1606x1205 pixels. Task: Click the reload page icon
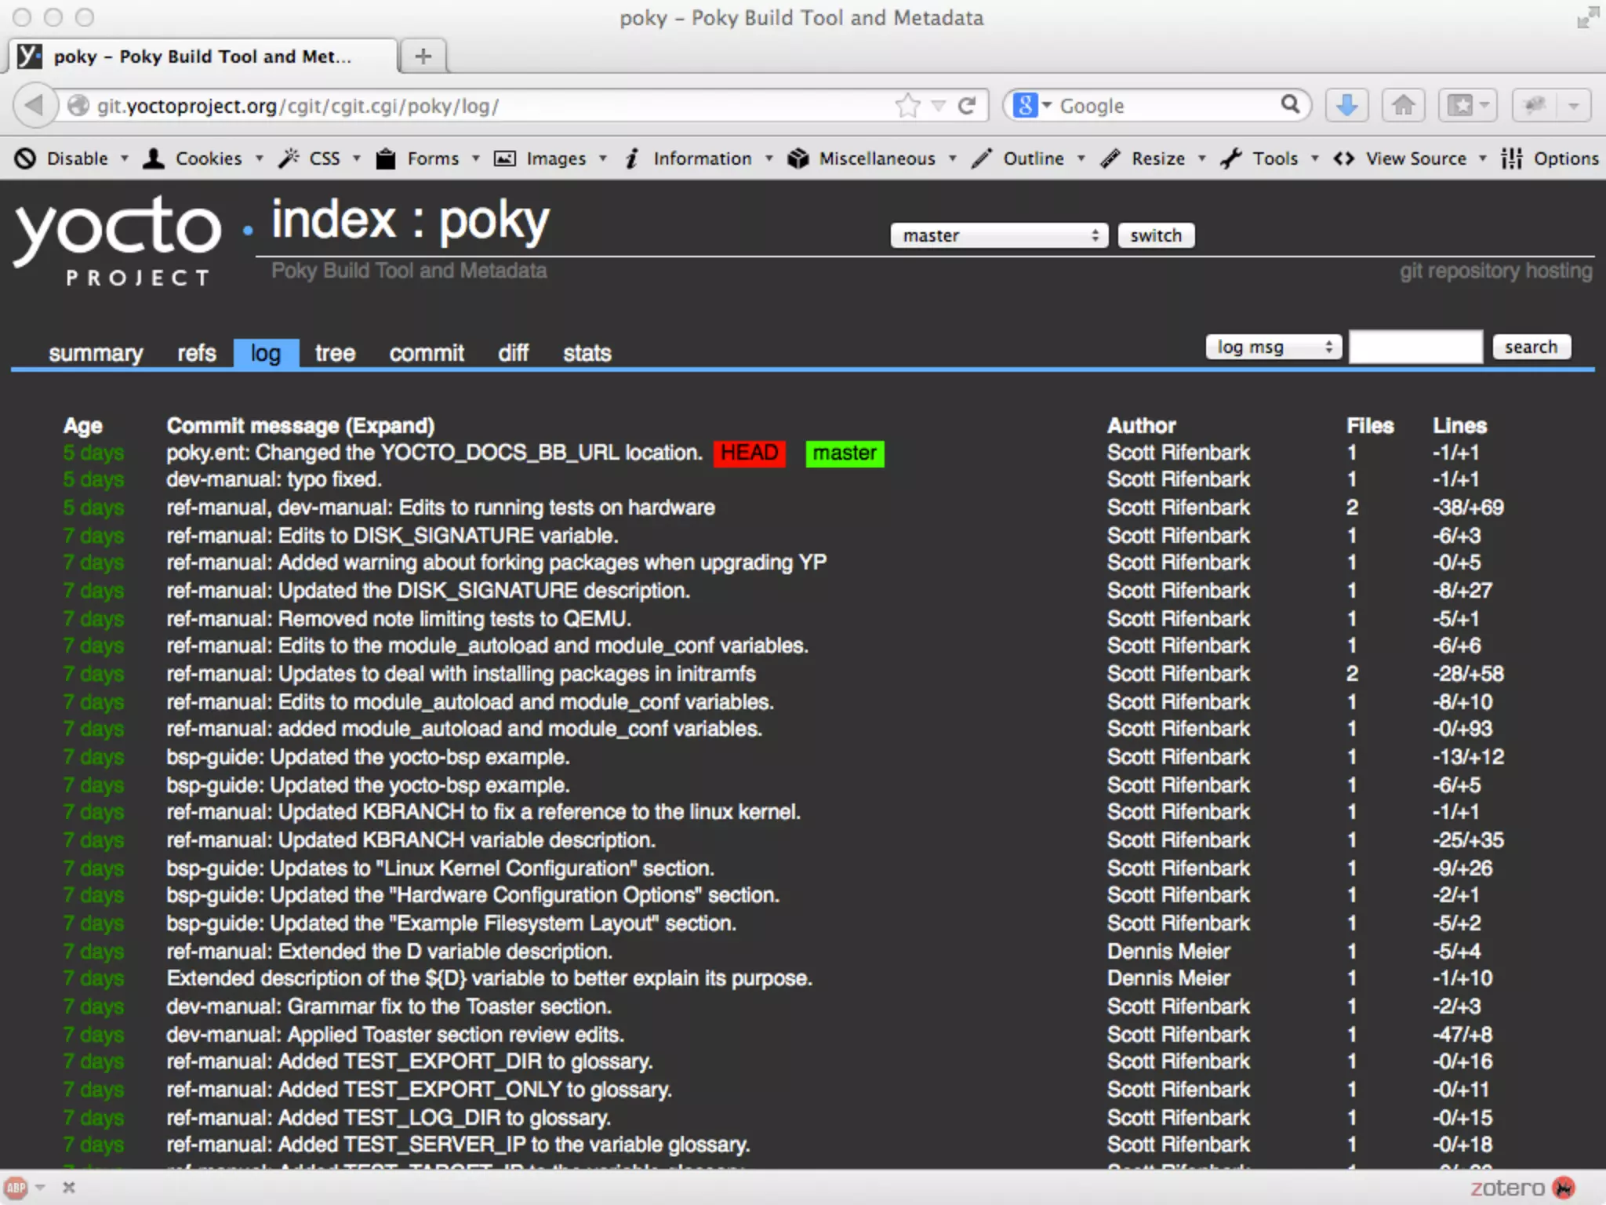click(967, 105)
